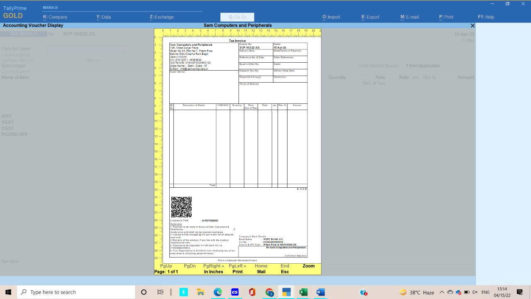Viewport: 531px width, 299px height.
Task: Open the O: Import menu
Action: 331,17
